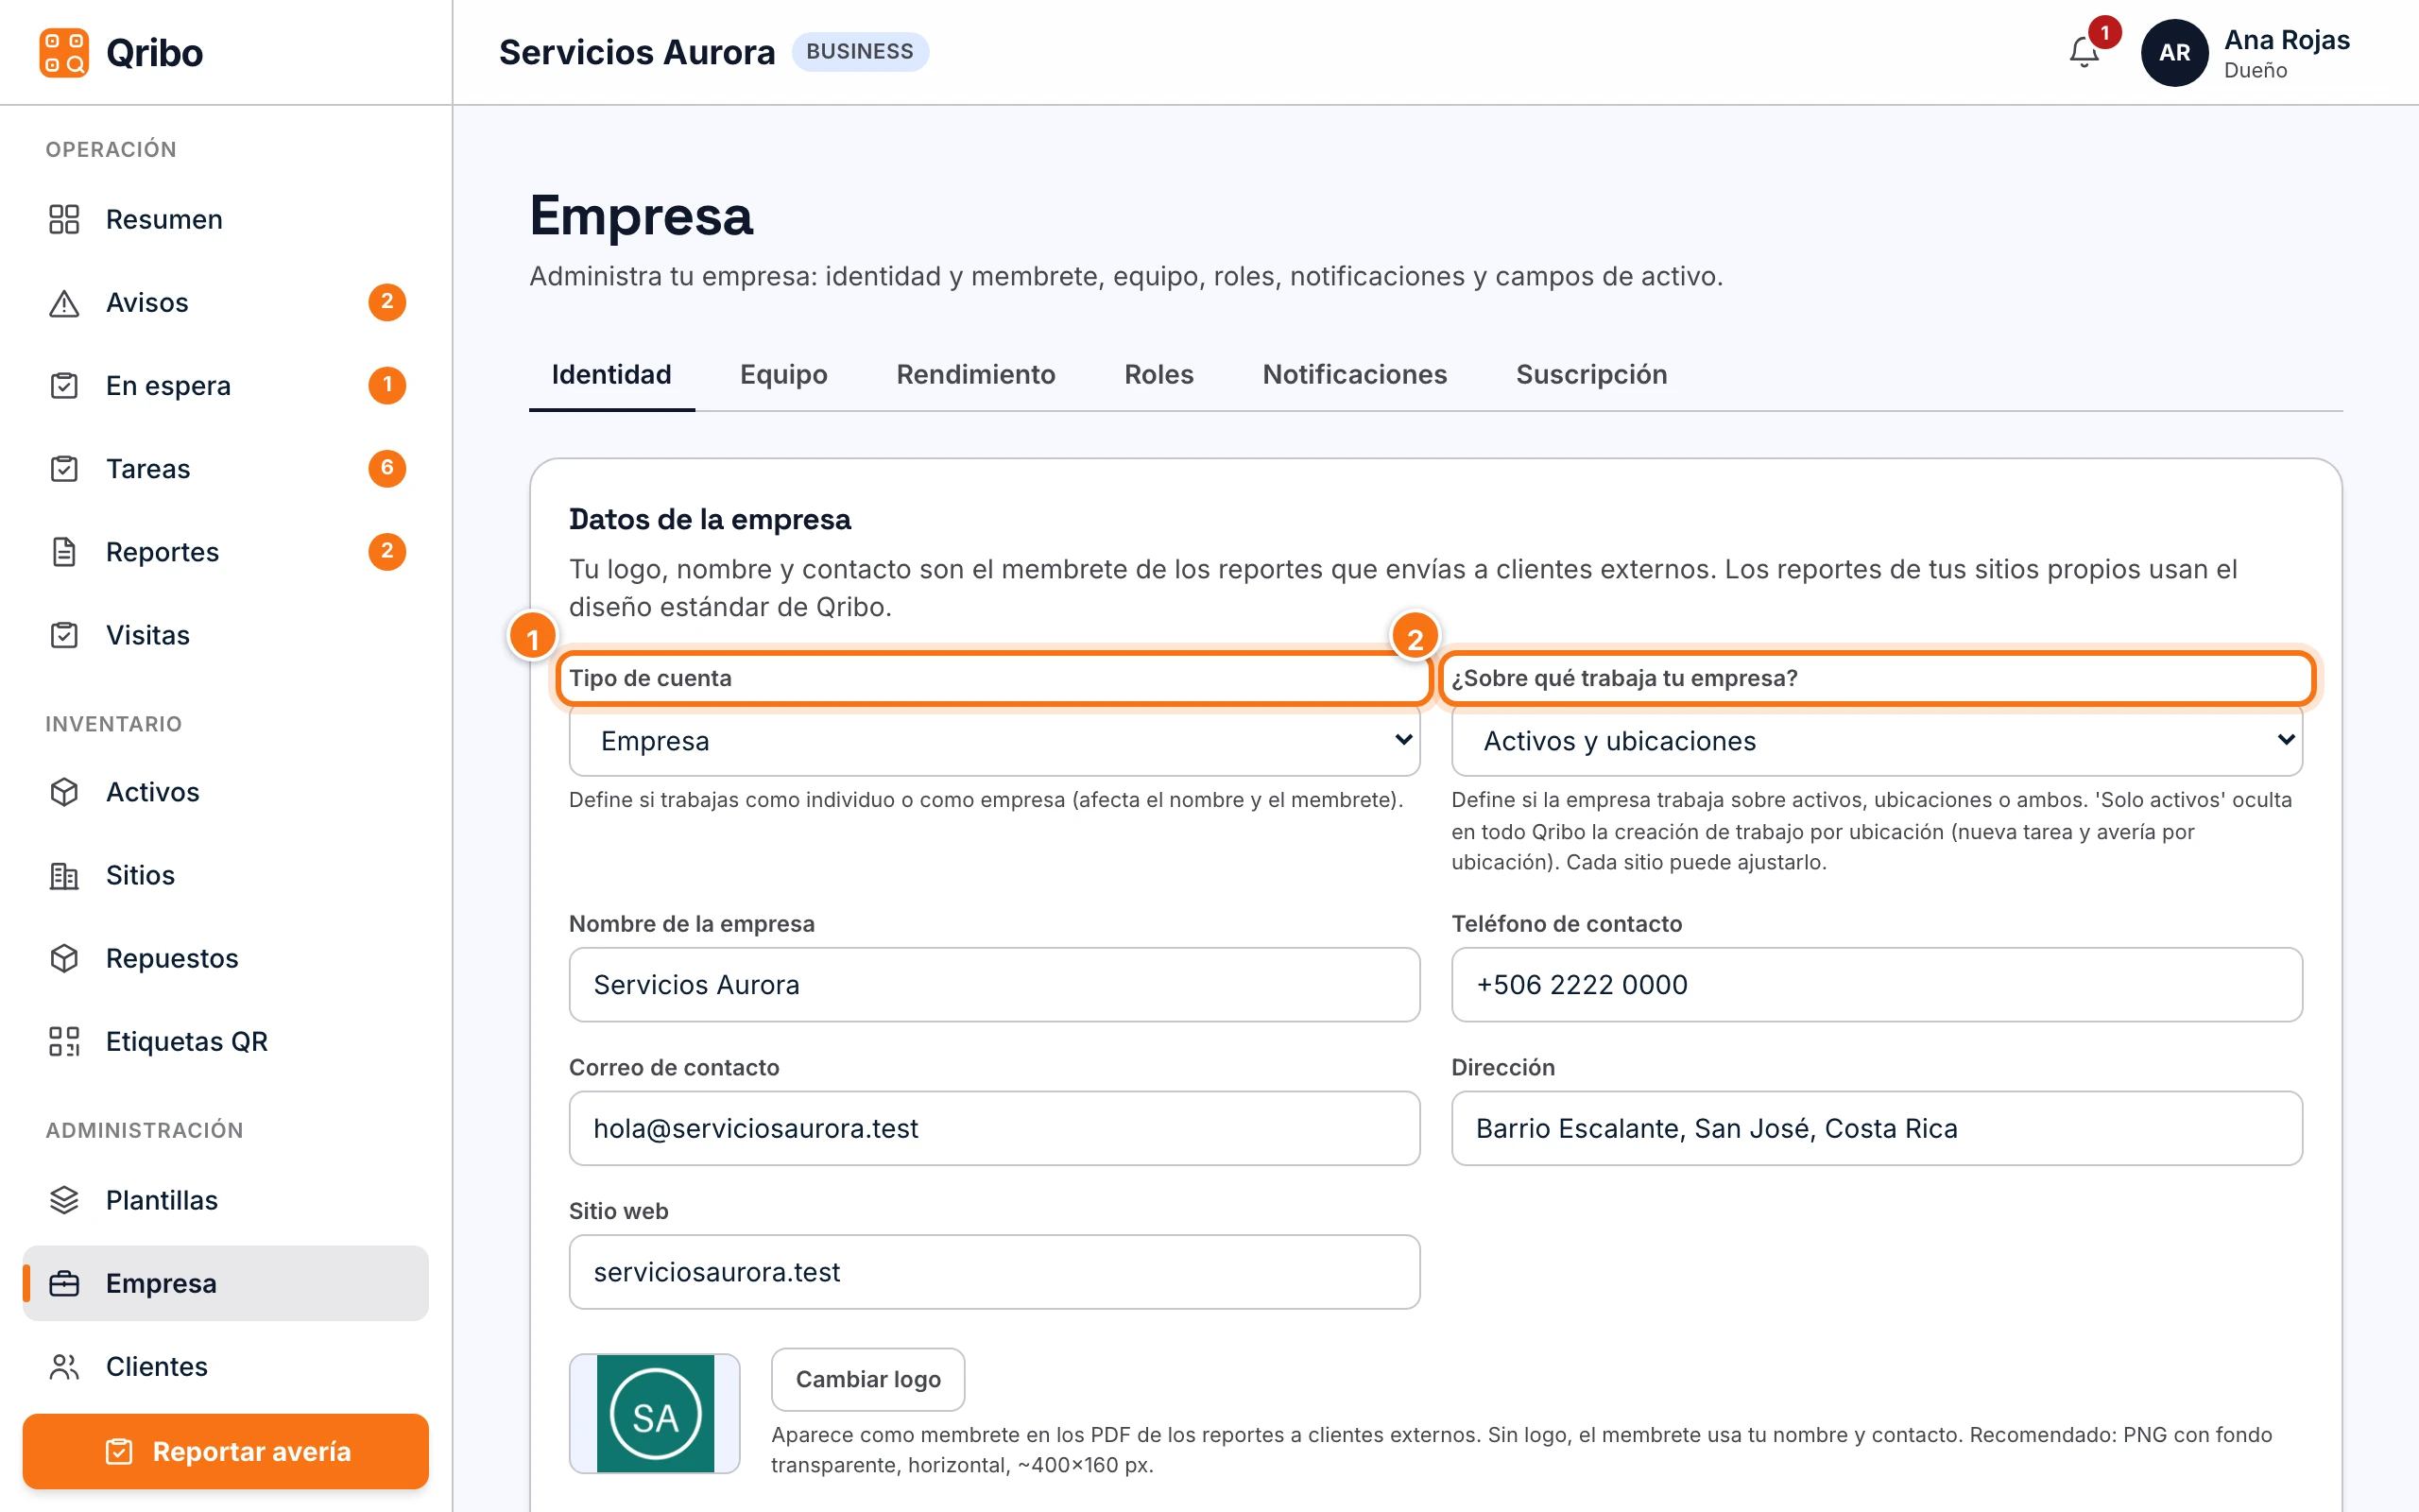Image resolution: width=2419 pixels, height=1512 pixels.
Task: Click the Teléfono de contacto field
Action: tap(1877, 984)
